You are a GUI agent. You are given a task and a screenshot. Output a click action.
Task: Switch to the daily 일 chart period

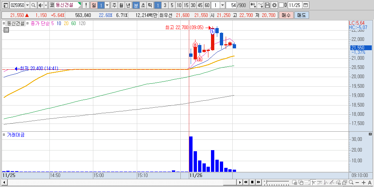coord(94,5)
